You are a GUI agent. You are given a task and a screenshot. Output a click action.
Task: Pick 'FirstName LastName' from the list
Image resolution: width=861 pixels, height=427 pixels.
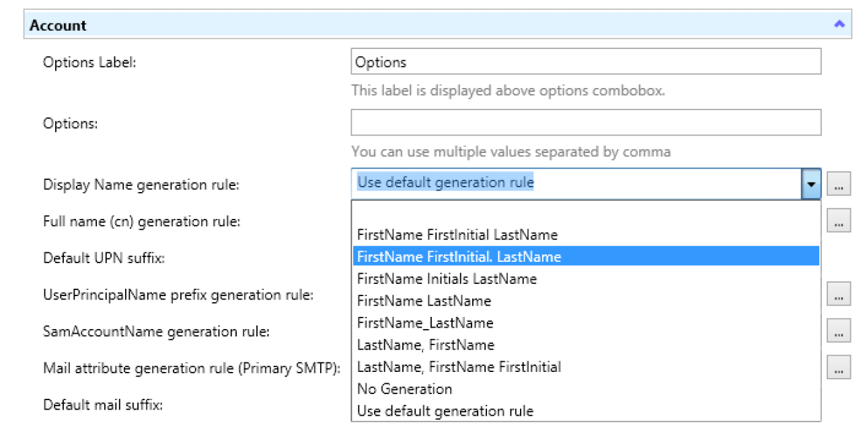586,301
